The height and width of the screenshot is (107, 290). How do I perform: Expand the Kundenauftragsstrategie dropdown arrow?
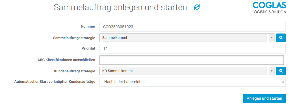coord(272,71)
